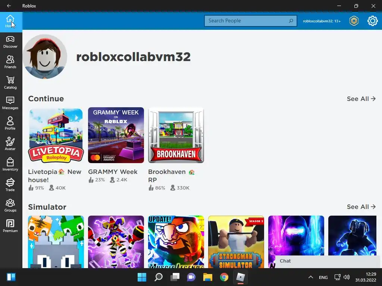This screenshot has width=382, height=286.
Task: Open the Muscle Legends thumbnail
Action: point(176,242)
